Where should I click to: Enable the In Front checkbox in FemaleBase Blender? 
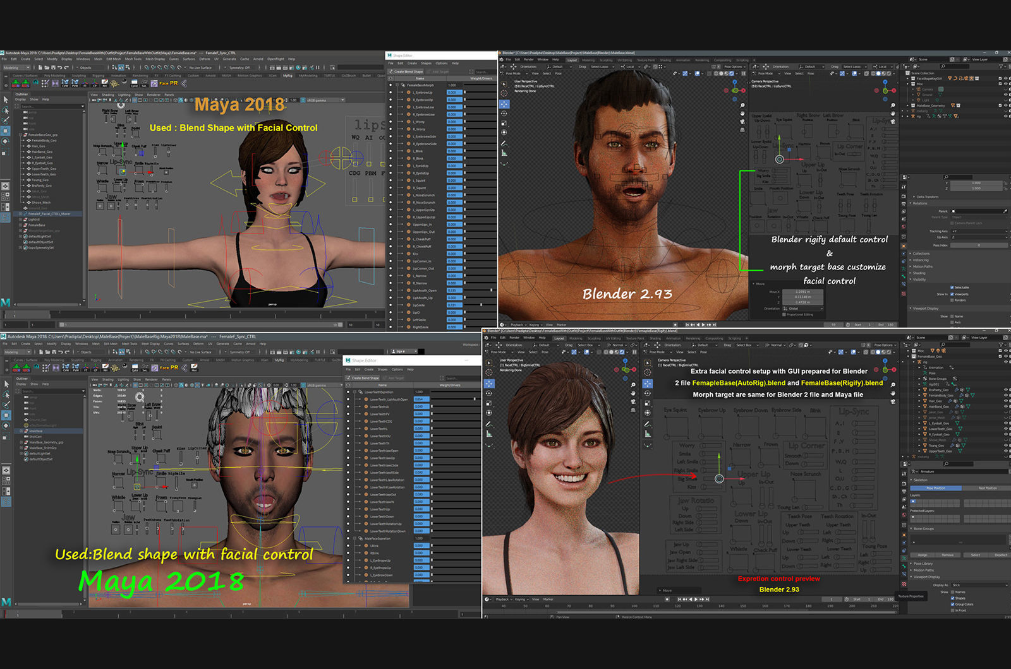[x=952, y=610]
